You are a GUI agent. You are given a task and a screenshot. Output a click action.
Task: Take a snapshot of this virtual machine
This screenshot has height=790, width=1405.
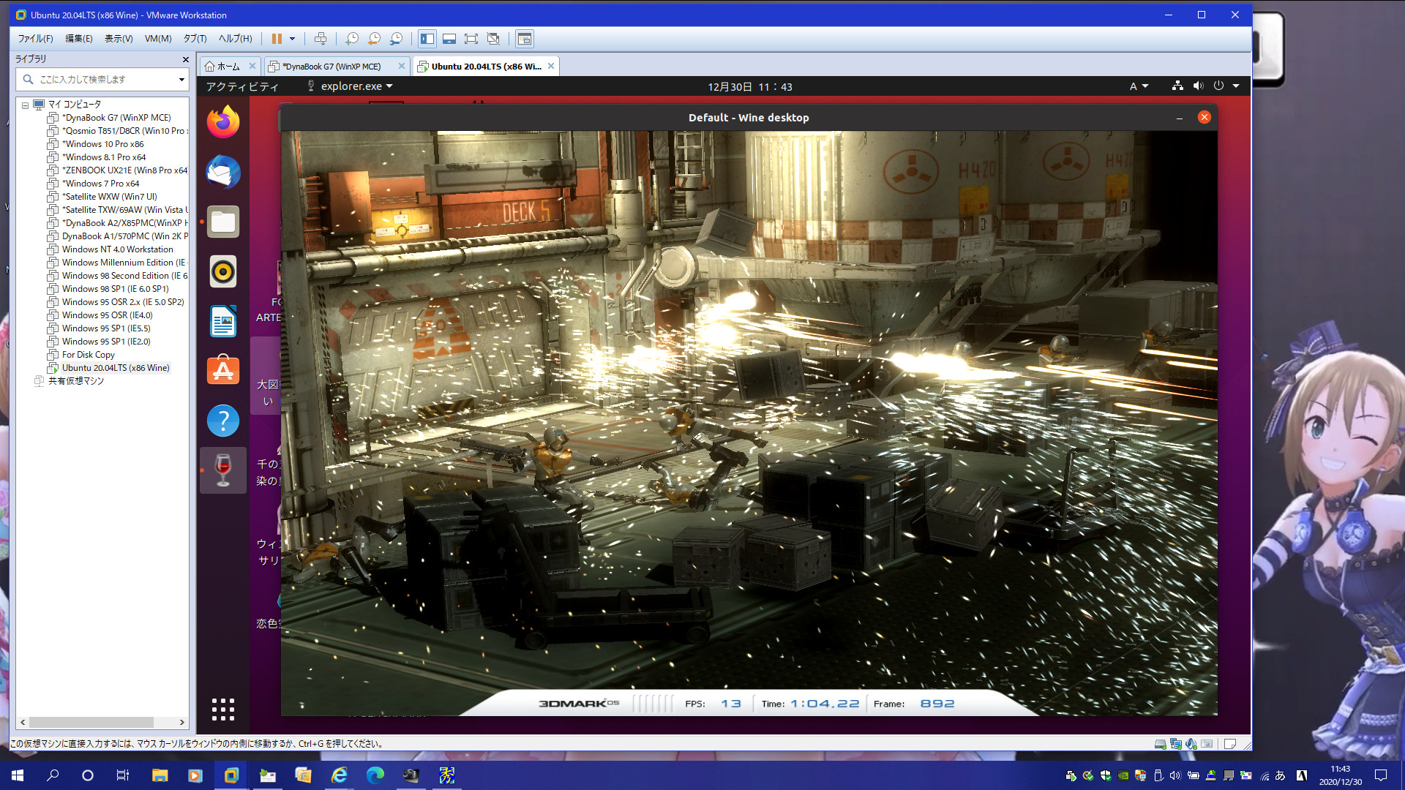point(352,39)
